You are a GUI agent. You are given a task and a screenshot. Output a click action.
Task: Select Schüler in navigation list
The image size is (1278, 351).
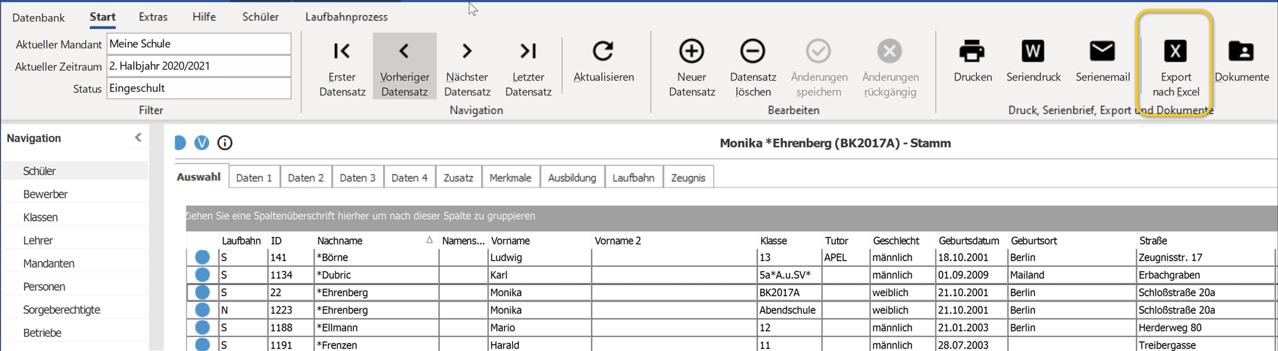click(x=75, y=171)
